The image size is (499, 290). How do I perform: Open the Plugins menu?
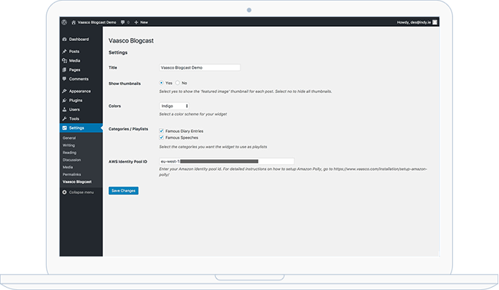[76, 101]
